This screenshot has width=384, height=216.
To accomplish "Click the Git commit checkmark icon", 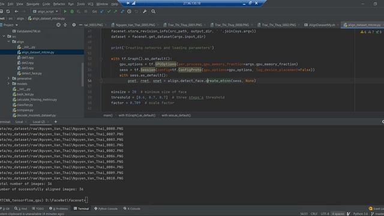I will point(109,11).
